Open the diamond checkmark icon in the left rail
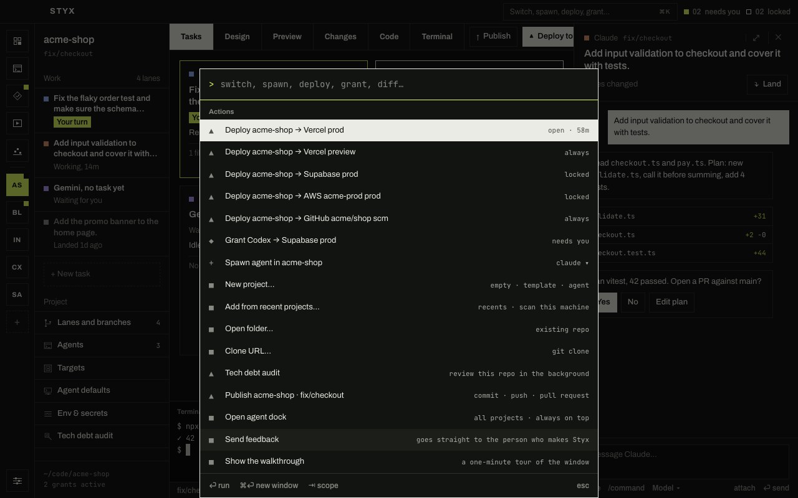The height and width of the screenshot is (498, 798). (x=17, y=96)
